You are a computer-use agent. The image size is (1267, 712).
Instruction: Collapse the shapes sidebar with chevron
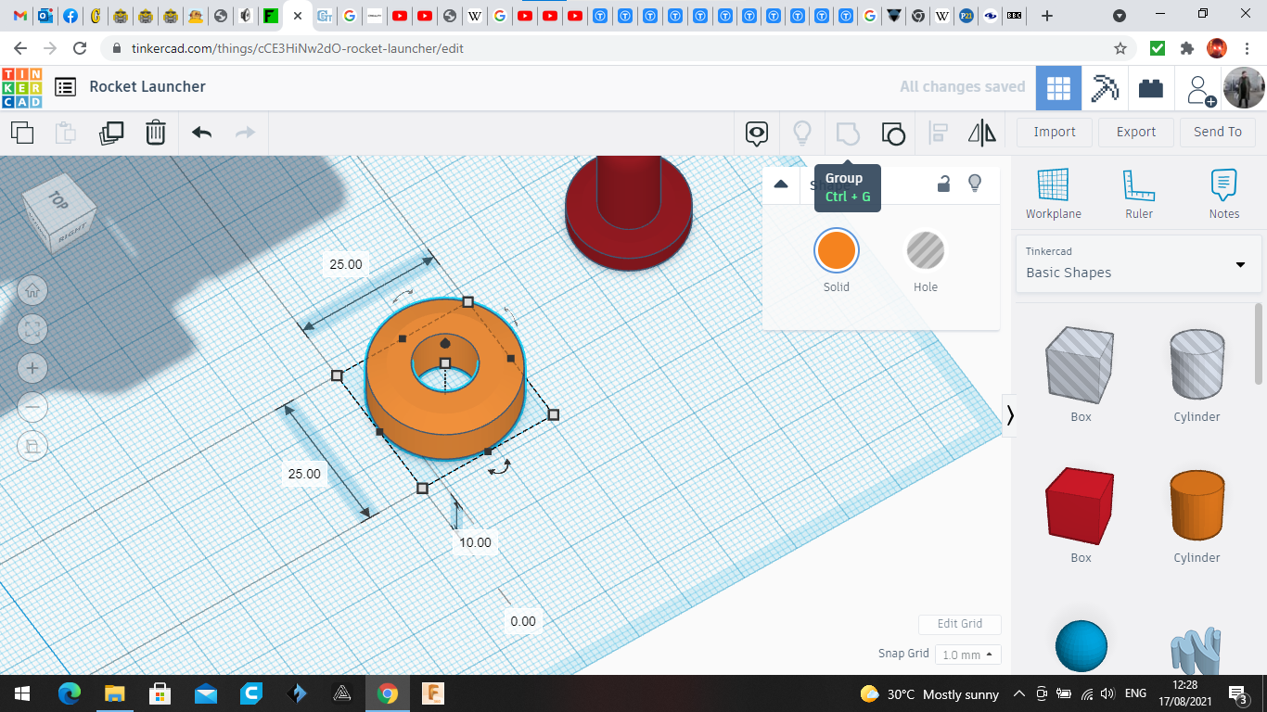(x=1010, y=415)
